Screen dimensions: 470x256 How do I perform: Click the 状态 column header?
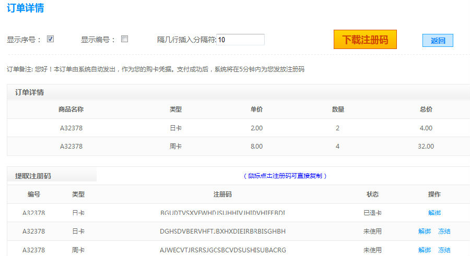coord(372,194)
